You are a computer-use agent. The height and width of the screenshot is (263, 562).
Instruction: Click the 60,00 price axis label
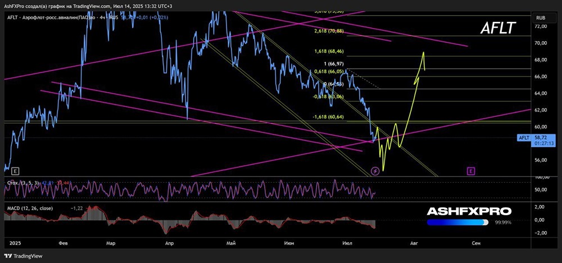[x=541, y=127]
